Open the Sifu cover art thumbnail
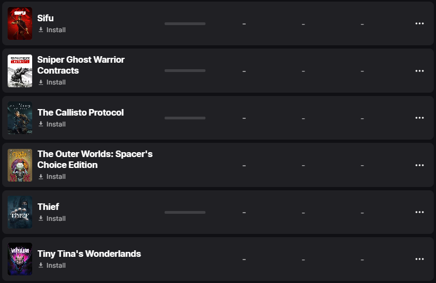This screenshot has height=283, width=436. (x=20, y=23)
